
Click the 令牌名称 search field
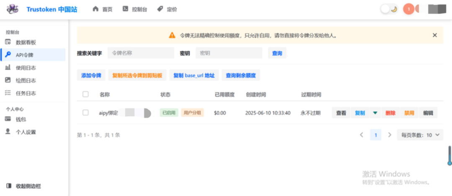point(141,53)
